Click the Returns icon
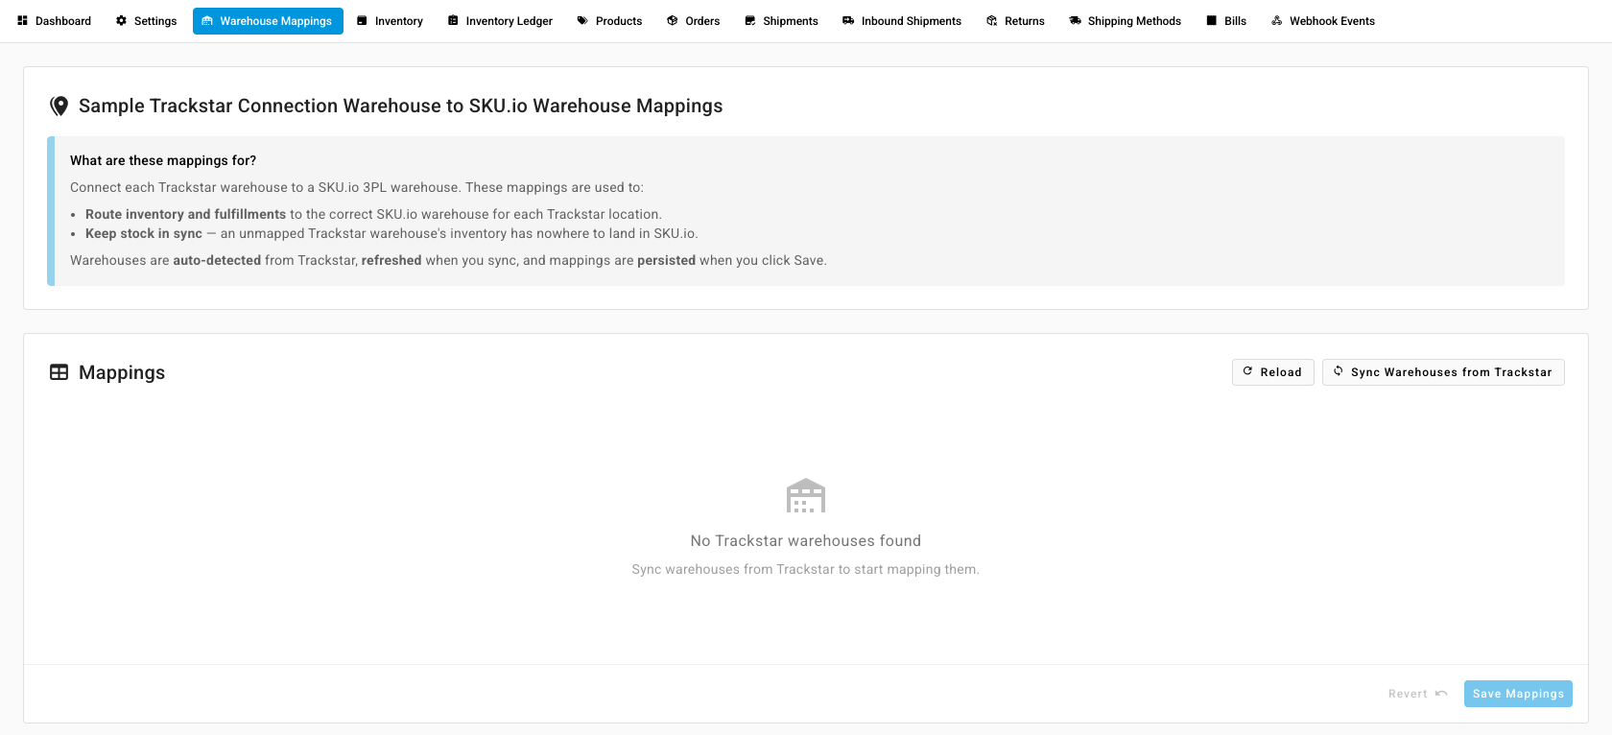Image resolution: width=1612 pixels, height=735 pixels. pos(992,20)
